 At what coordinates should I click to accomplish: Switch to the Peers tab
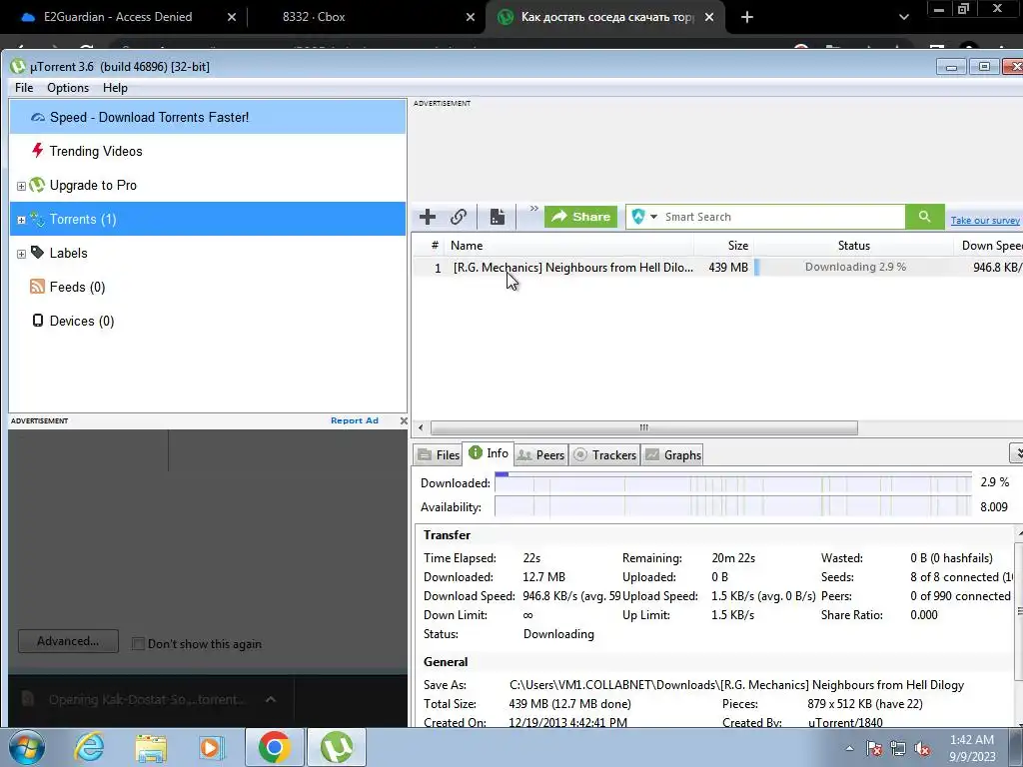click(x=540, y=455)
